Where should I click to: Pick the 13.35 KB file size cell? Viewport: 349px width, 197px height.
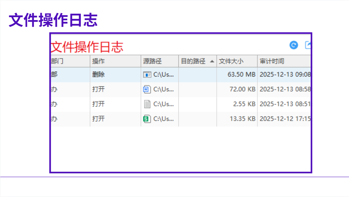coord(242,119)
